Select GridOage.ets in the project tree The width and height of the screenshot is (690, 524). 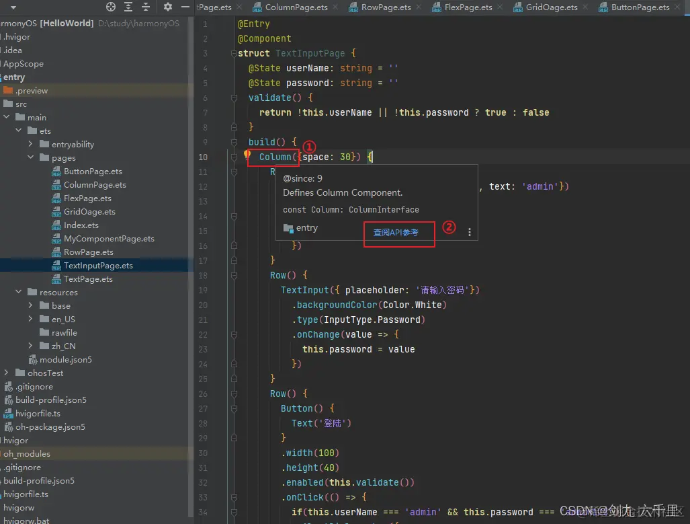[x=90, y=212]
